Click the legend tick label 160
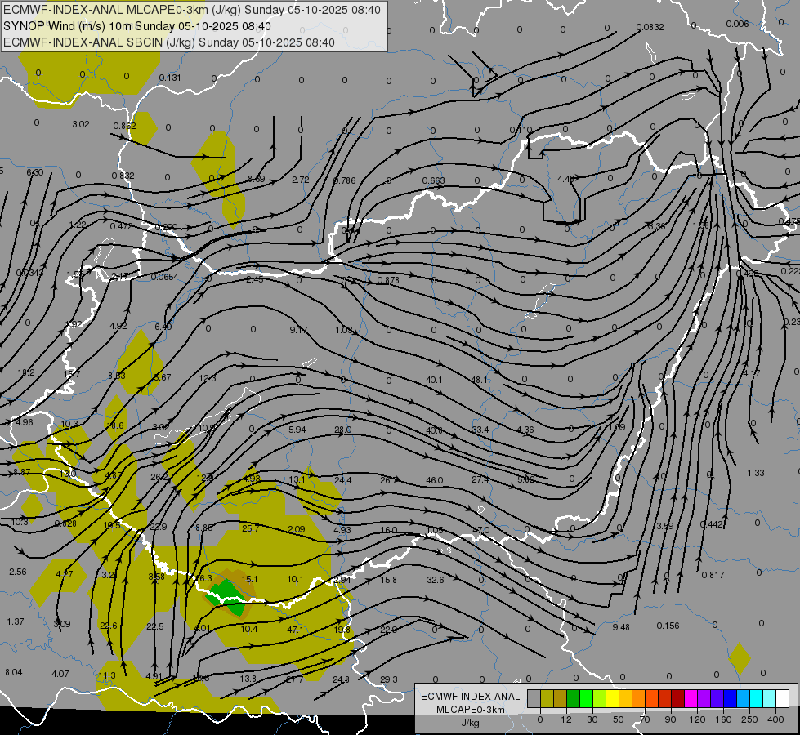800x735 pixels. point(723,719)
